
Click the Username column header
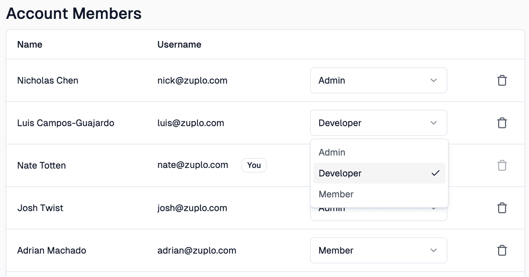[179, 44]
